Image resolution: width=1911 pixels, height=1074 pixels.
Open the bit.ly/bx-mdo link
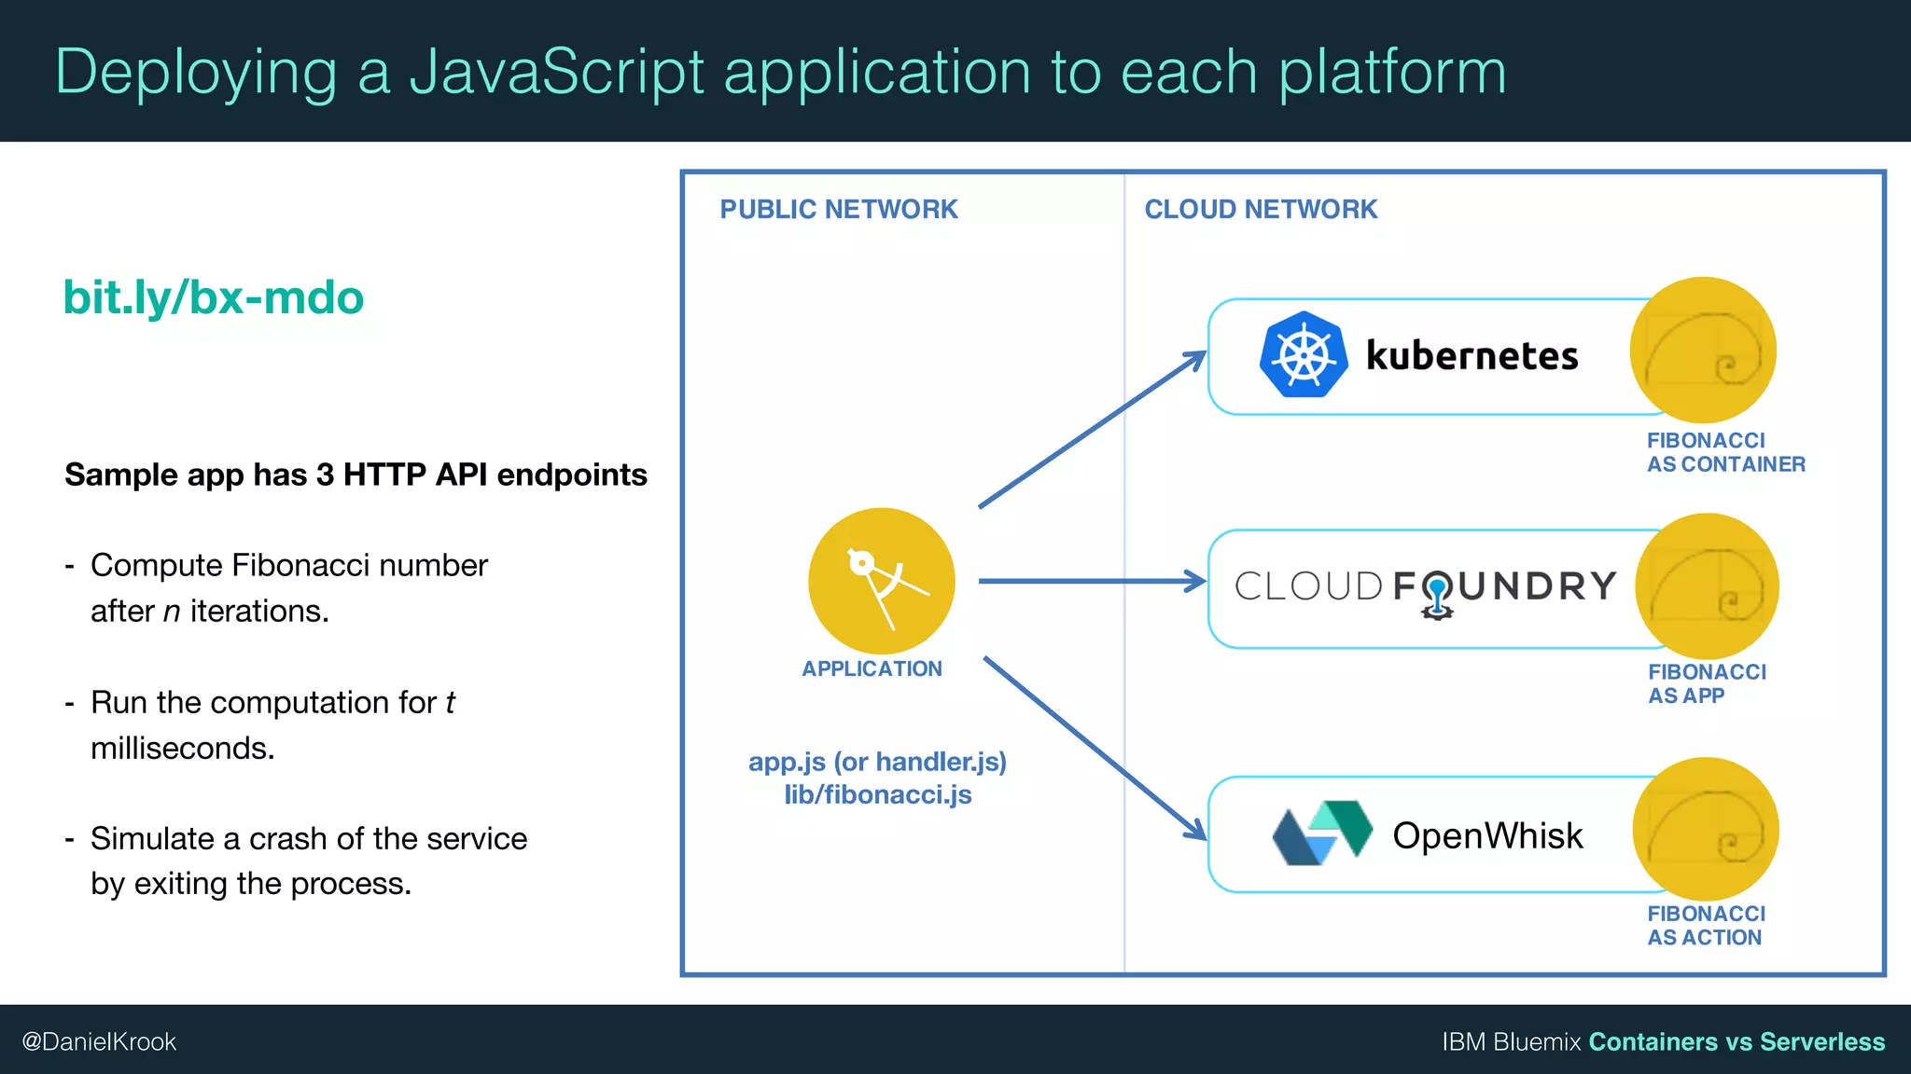point(213,298)
